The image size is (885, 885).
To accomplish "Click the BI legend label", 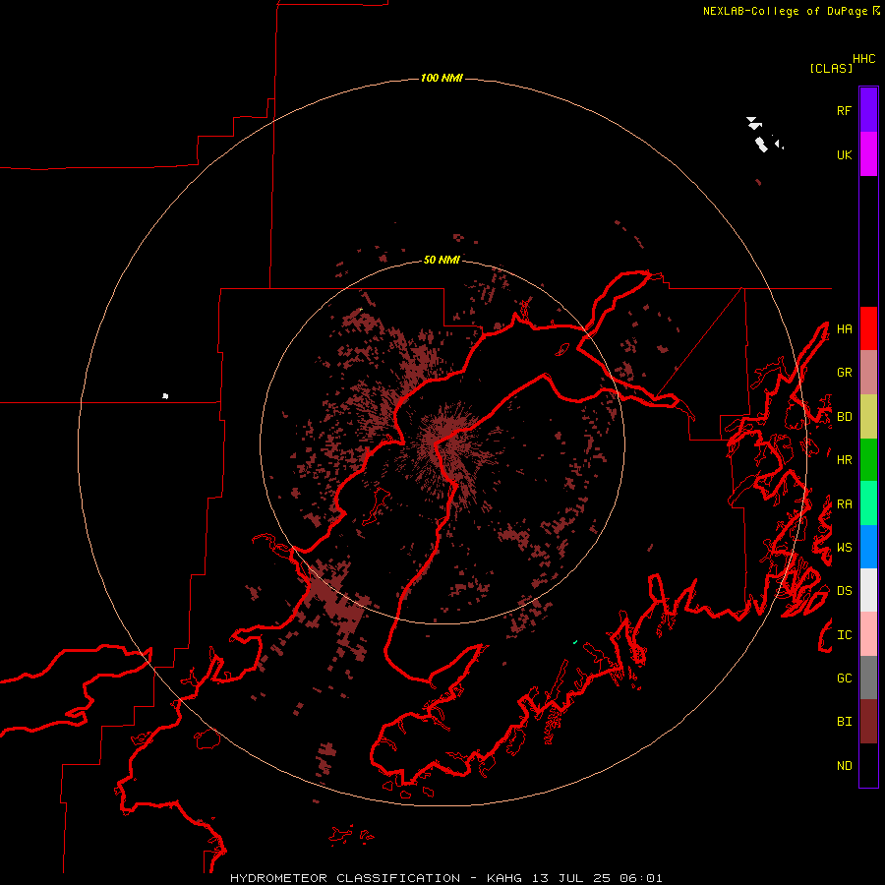I will point(844,722).
